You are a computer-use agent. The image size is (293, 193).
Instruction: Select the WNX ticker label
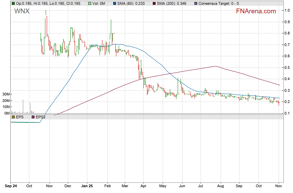pyautogui.click(x=21, y=11)
